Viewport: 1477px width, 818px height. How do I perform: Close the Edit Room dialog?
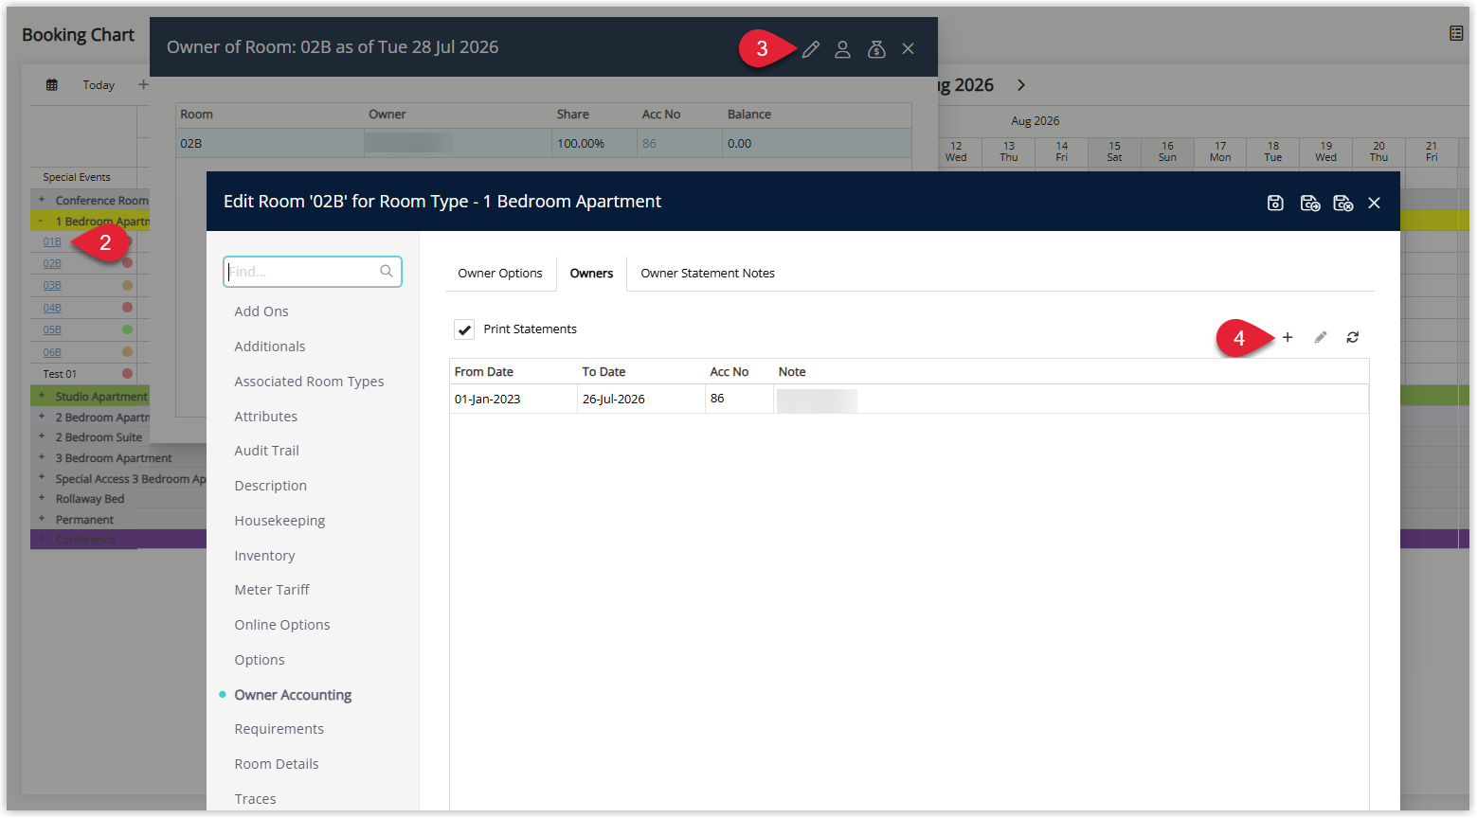(x=1374, y=203)
